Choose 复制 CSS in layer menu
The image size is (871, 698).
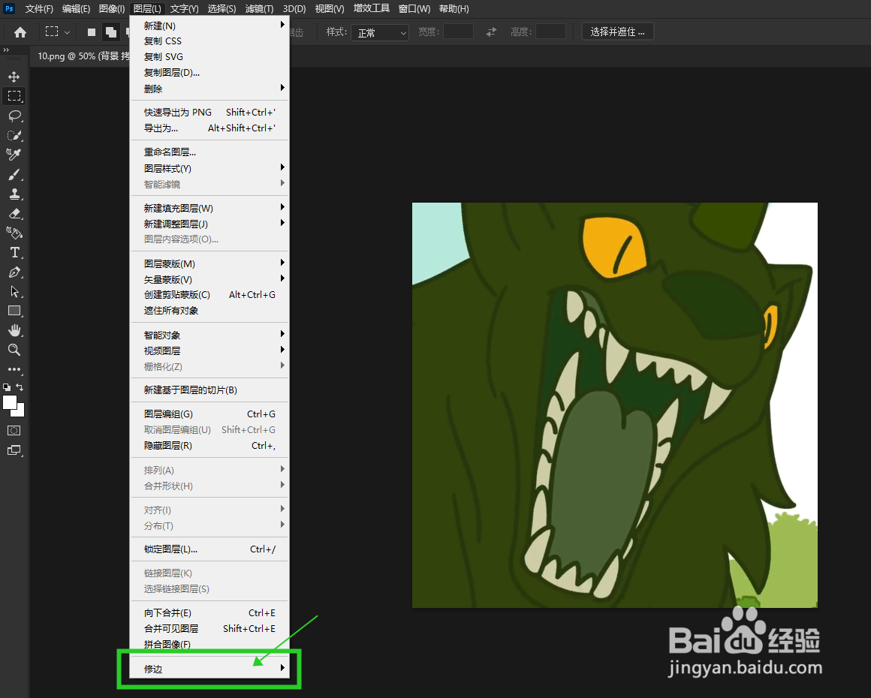point(209,41)
